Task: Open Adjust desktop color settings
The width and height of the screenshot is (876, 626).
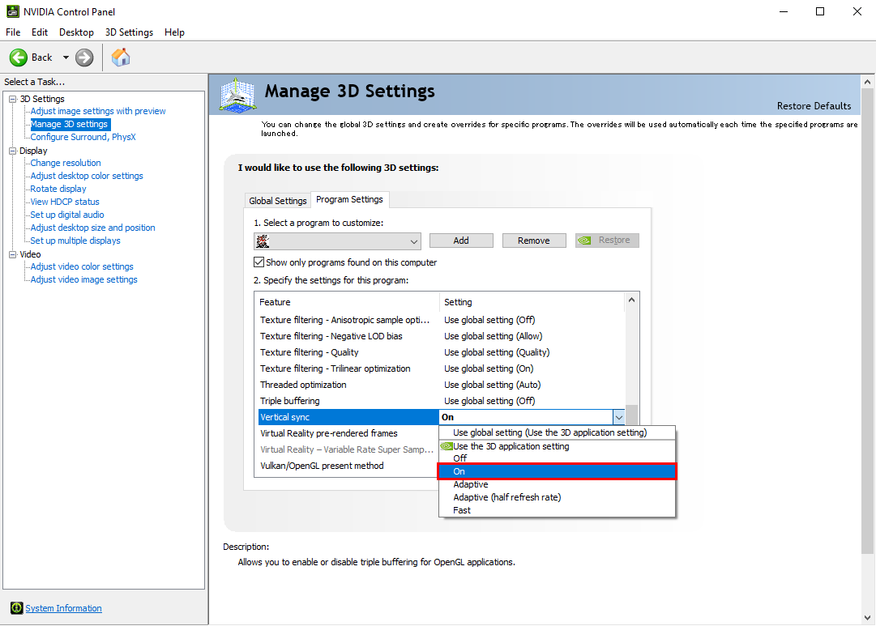Action: [x=87, y=176]
